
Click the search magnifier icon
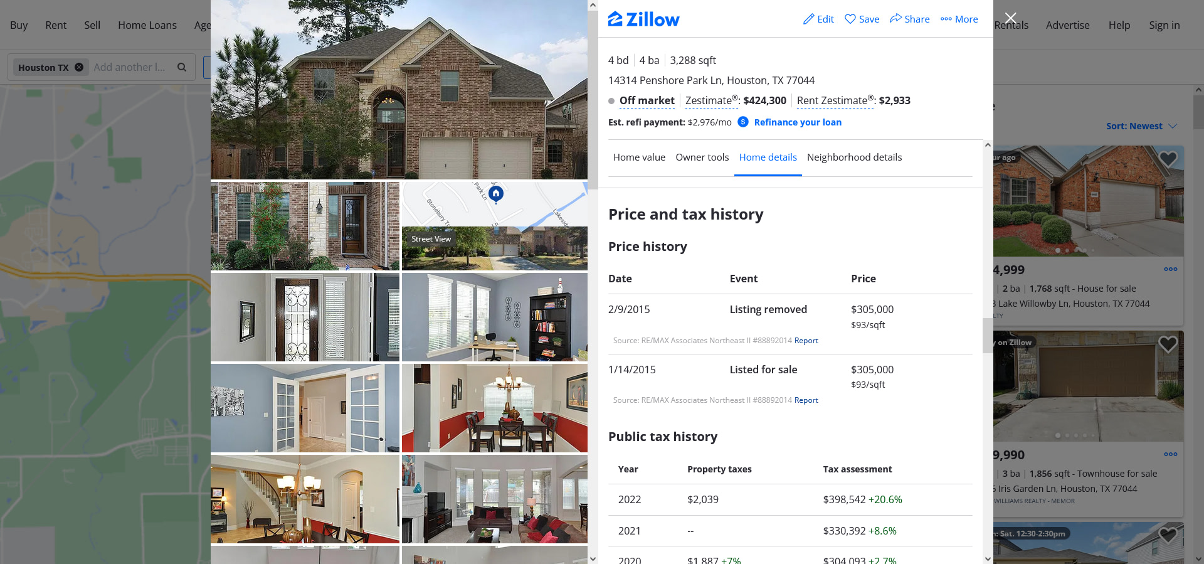click(182, 67)
